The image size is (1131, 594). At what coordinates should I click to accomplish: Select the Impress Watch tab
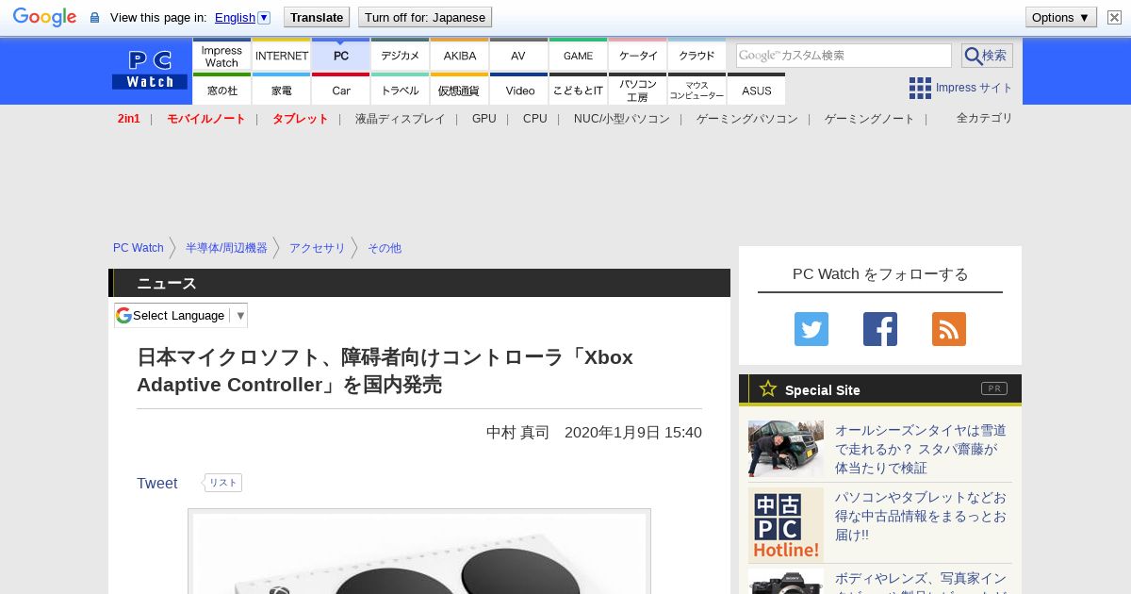(221, 56)
